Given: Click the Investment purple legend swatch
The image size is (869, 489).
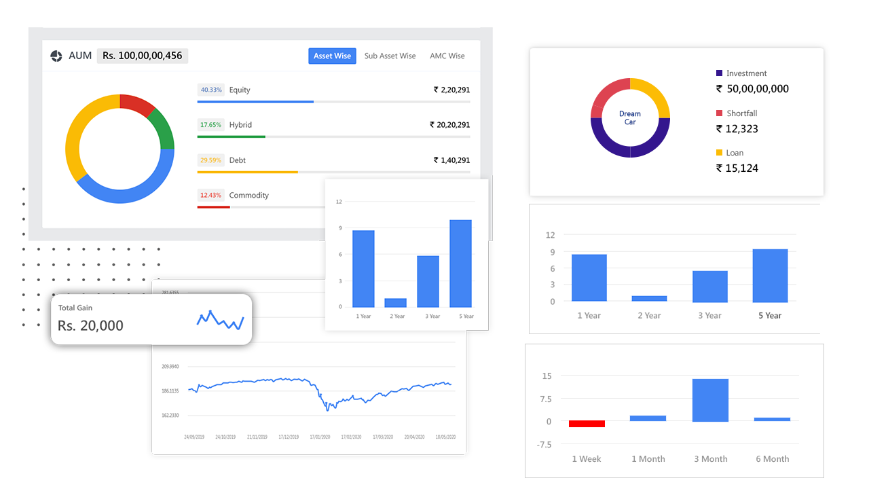Looking at the screenshot, I should pos(719,73).
